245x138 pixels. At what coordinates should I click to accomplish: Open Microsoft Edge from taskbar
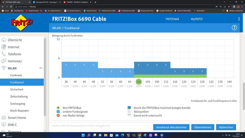pos(123,135)
